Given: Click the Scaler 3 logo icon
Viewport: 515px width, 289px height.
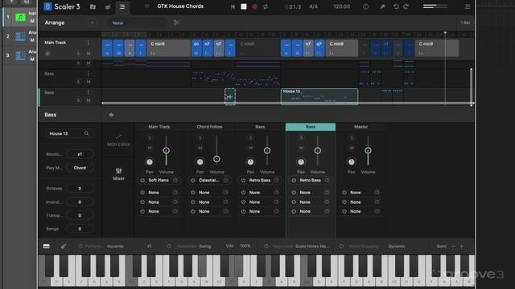Looking at the screenshot, I should pos(47,6).
